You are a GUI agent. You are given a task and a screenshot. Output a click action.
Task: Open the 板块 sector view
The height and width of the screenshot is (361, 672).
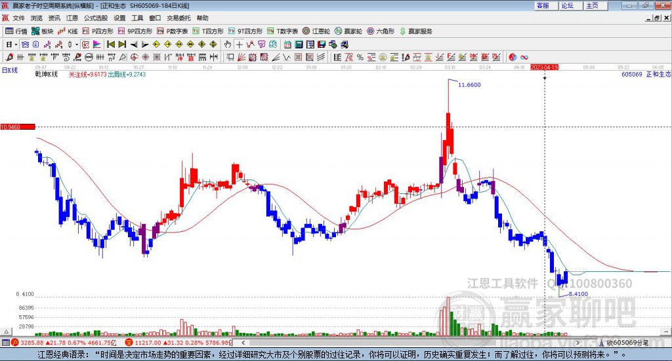pos(43,31)
